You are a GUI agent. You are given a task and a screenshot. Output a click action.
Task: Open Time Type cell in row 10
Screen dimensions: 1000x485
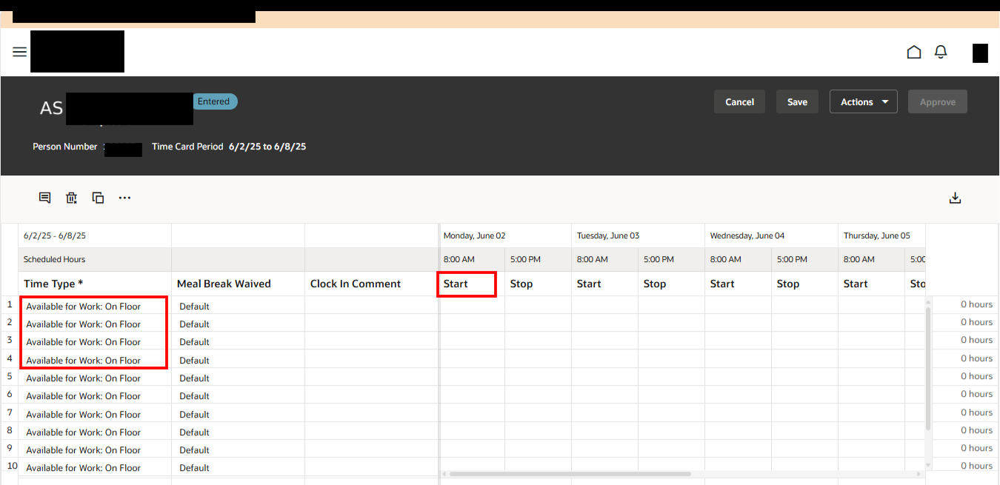point(95,467)
